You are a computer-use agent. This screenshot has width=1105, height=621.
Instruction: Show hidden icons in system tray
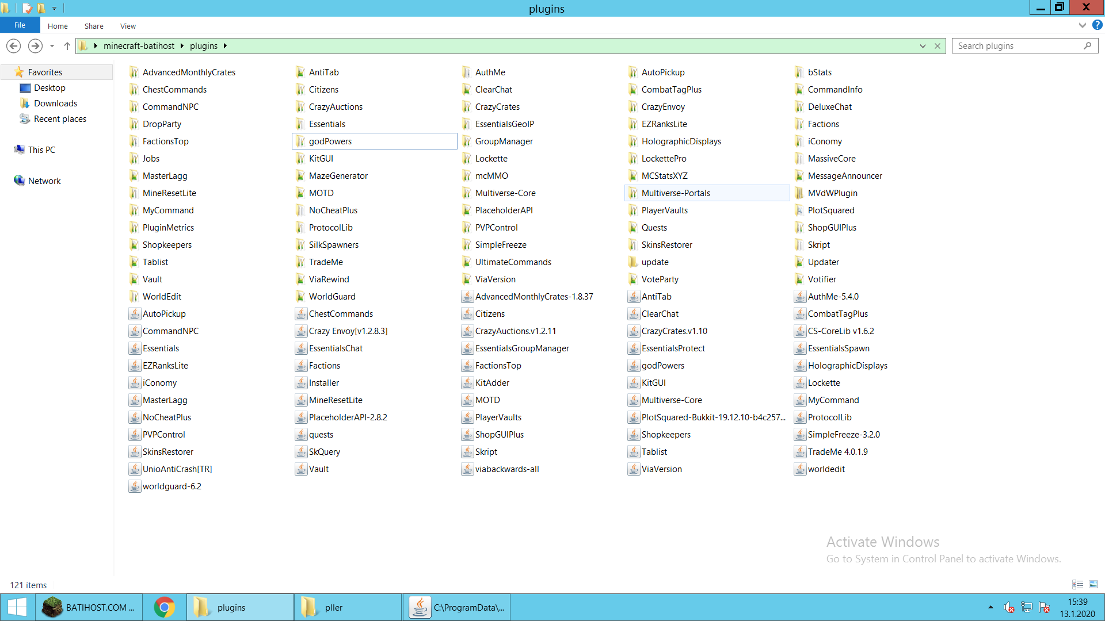click(990, 607)
